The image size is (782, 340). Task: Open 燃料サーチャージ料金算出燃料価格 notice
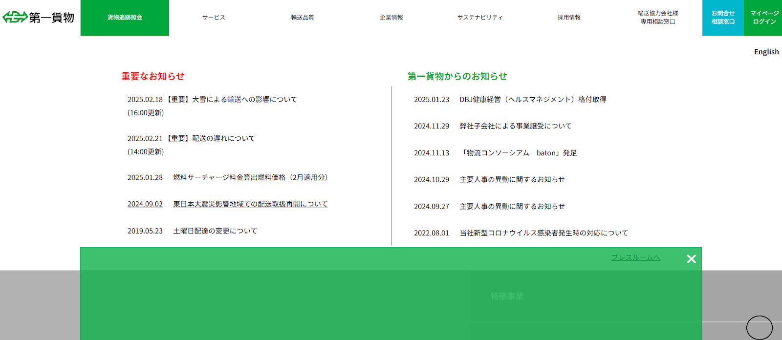coord(228,177)
